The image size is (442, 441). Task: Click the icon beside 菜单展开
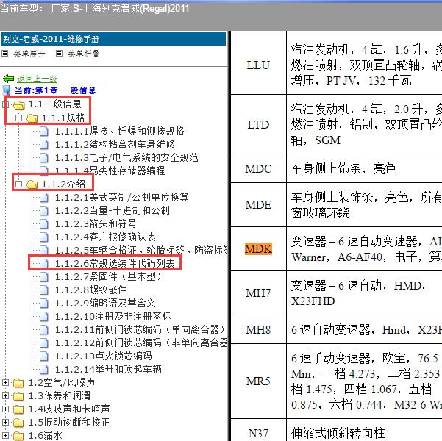(x=5, y=53)
